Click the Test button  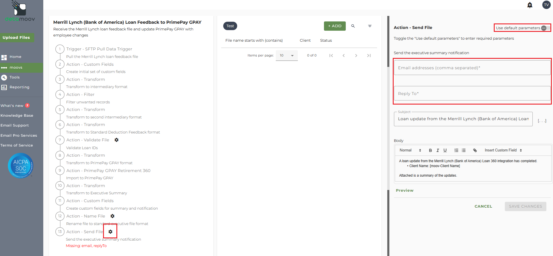(230, 26)
